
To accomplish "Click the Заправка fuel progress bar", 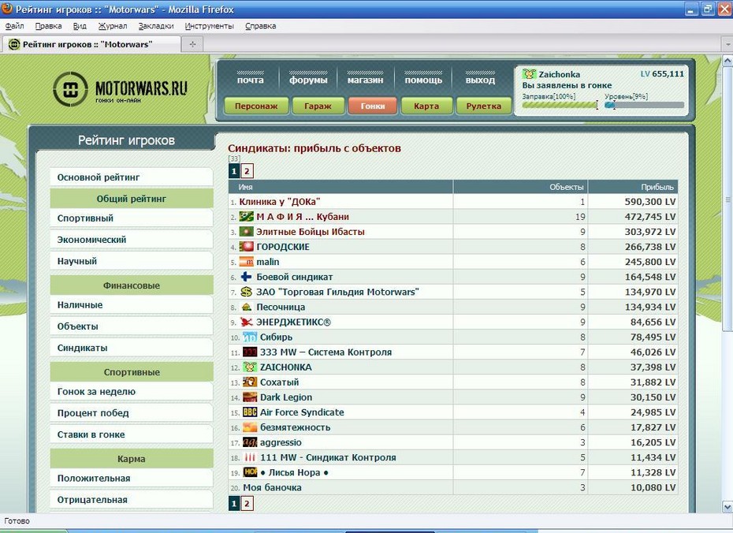I will tap(560, 105).
